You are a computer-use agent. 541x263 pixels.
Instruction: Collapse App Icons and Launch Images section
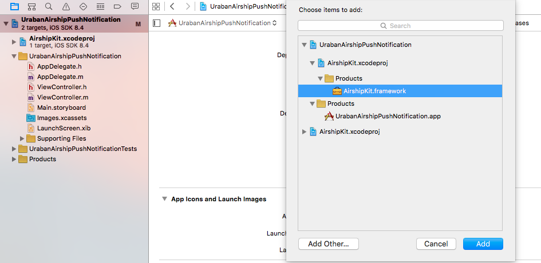[x=164, y=199]
